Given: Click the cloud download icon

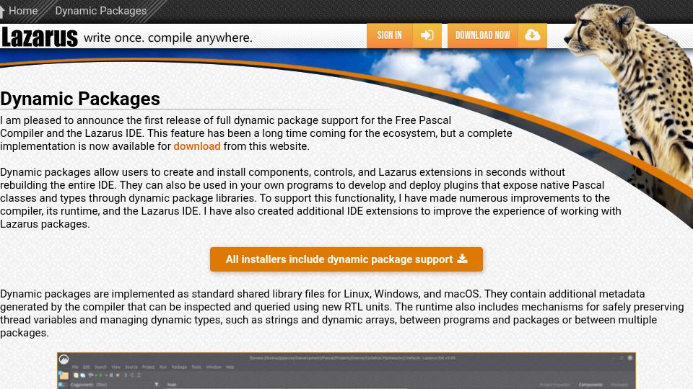Looking at the screenshot, I should pos(532,35).
